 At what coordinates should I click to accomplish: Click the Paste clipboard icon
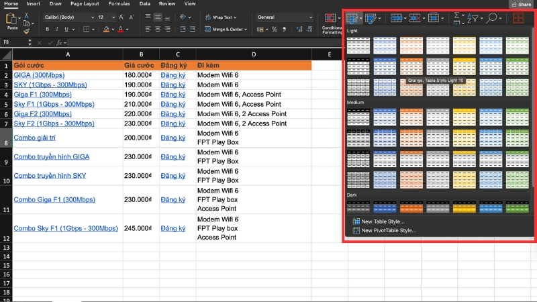[11, 18]
